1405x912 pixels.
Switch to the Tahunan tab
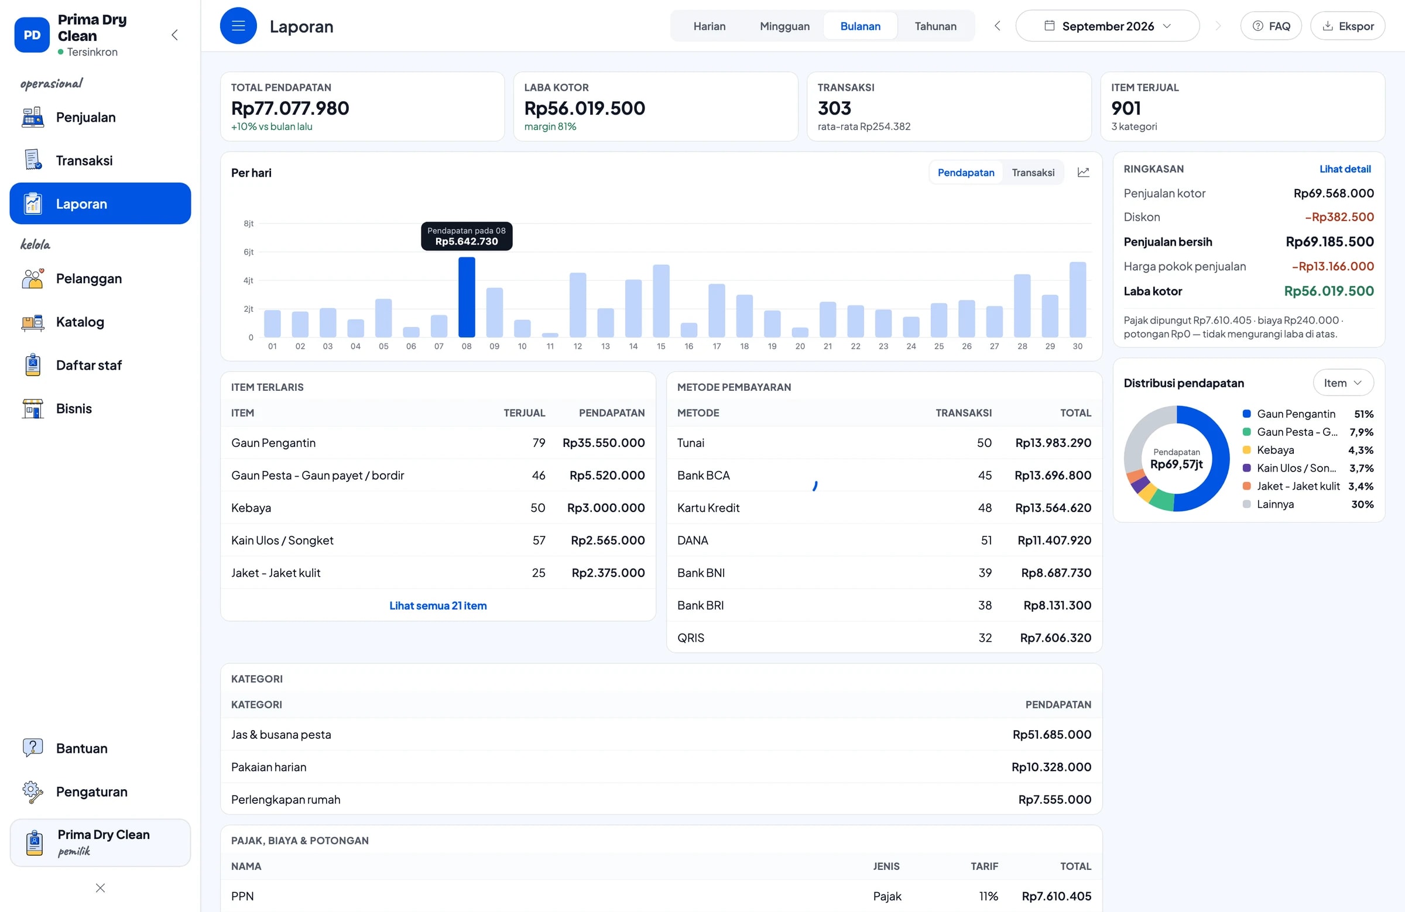[935, 26]
